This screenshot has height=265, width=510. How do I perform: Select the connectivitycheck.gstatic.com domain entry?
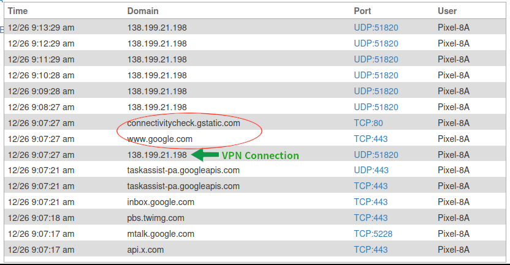(183, 123)
